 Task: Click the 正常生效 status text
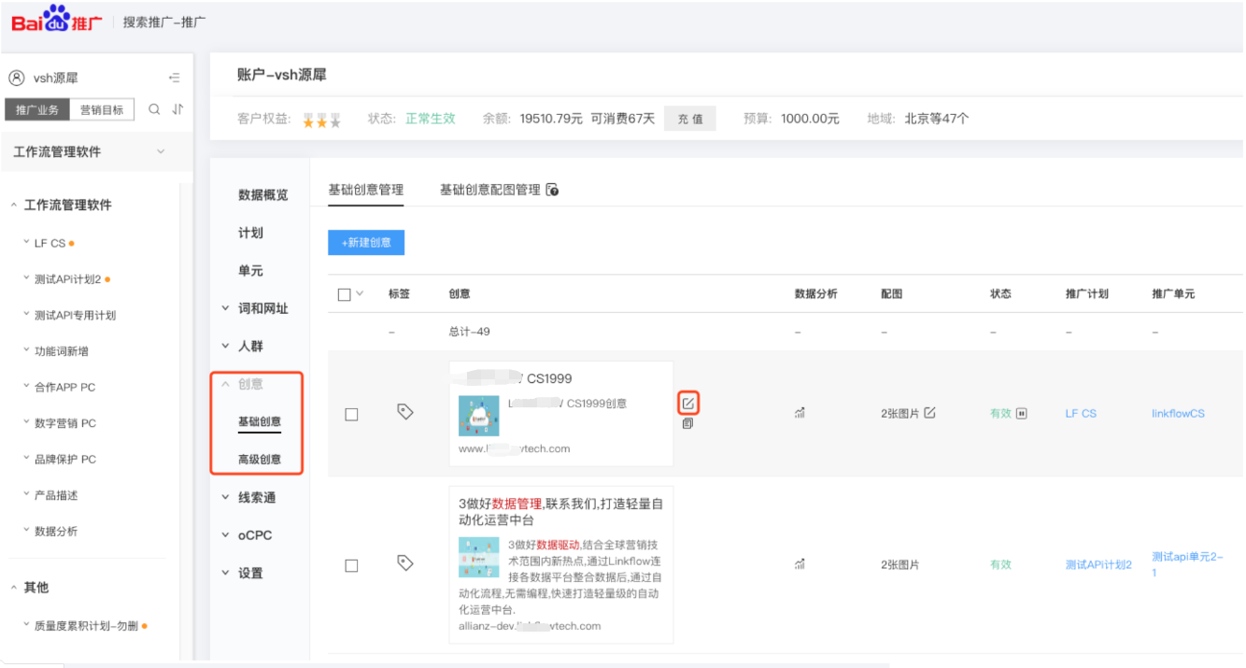pyautogui.click(x=431, y=119)
